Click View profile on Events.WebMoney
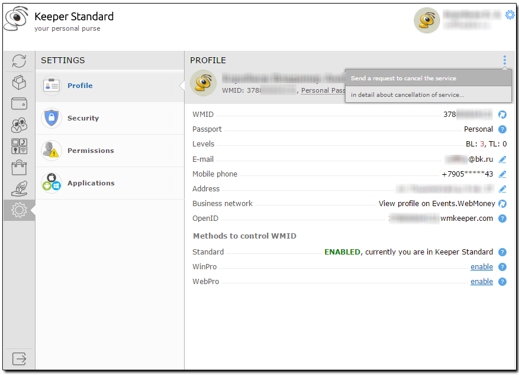Viewport: 519px width, 375px height. pos(437,204)
